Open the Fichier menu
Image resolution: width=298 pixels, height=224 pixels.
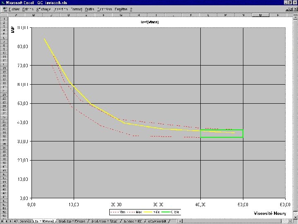pyautogui.click(x=14, y=9)
